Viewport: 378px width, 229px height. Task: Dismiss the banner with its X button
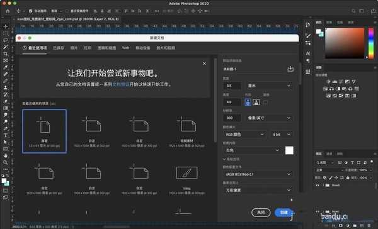coord(204,63)
